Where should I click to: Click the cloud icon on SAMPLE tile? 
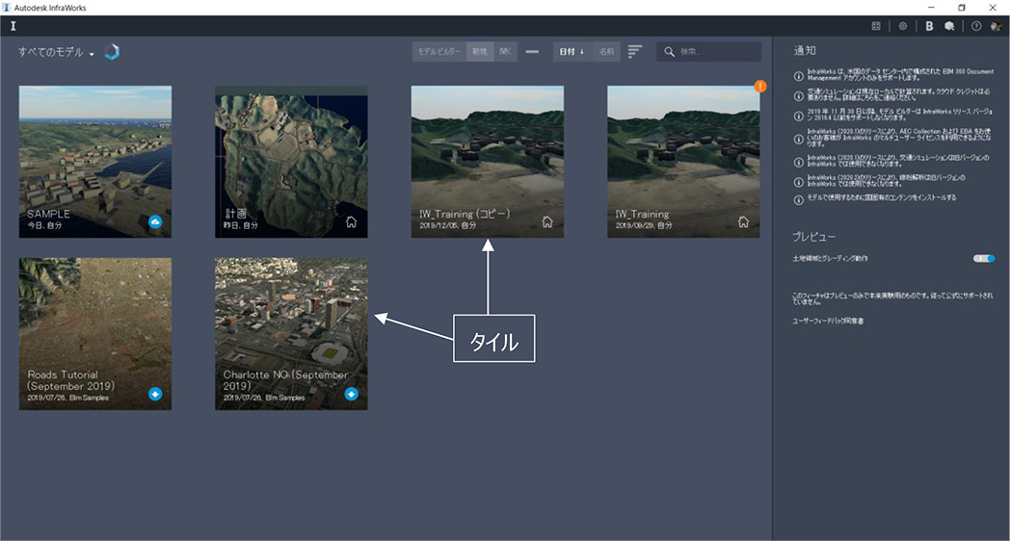pyautogui.click(x=155, y=222)
